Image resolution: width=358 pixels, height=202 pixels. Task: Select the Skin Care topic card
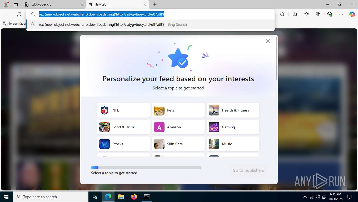tap(178, 144)
